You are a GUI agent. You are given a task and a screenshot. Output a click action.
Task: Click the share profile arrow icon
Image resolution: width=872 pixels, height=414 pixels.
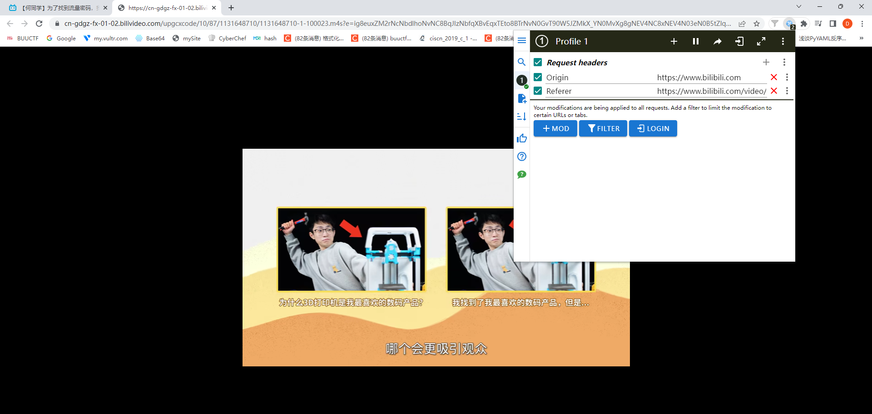coord(717,41)
